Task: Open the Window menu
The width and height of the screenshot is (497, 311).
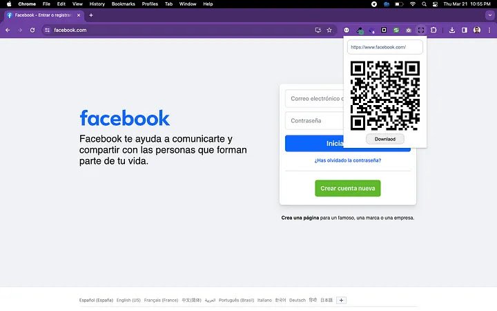Action: [188, 4]
